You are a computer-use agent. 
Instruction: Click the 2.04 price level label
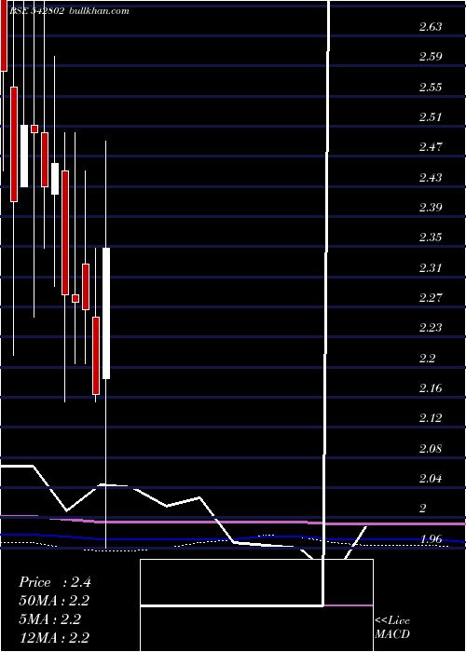(431, 479)
